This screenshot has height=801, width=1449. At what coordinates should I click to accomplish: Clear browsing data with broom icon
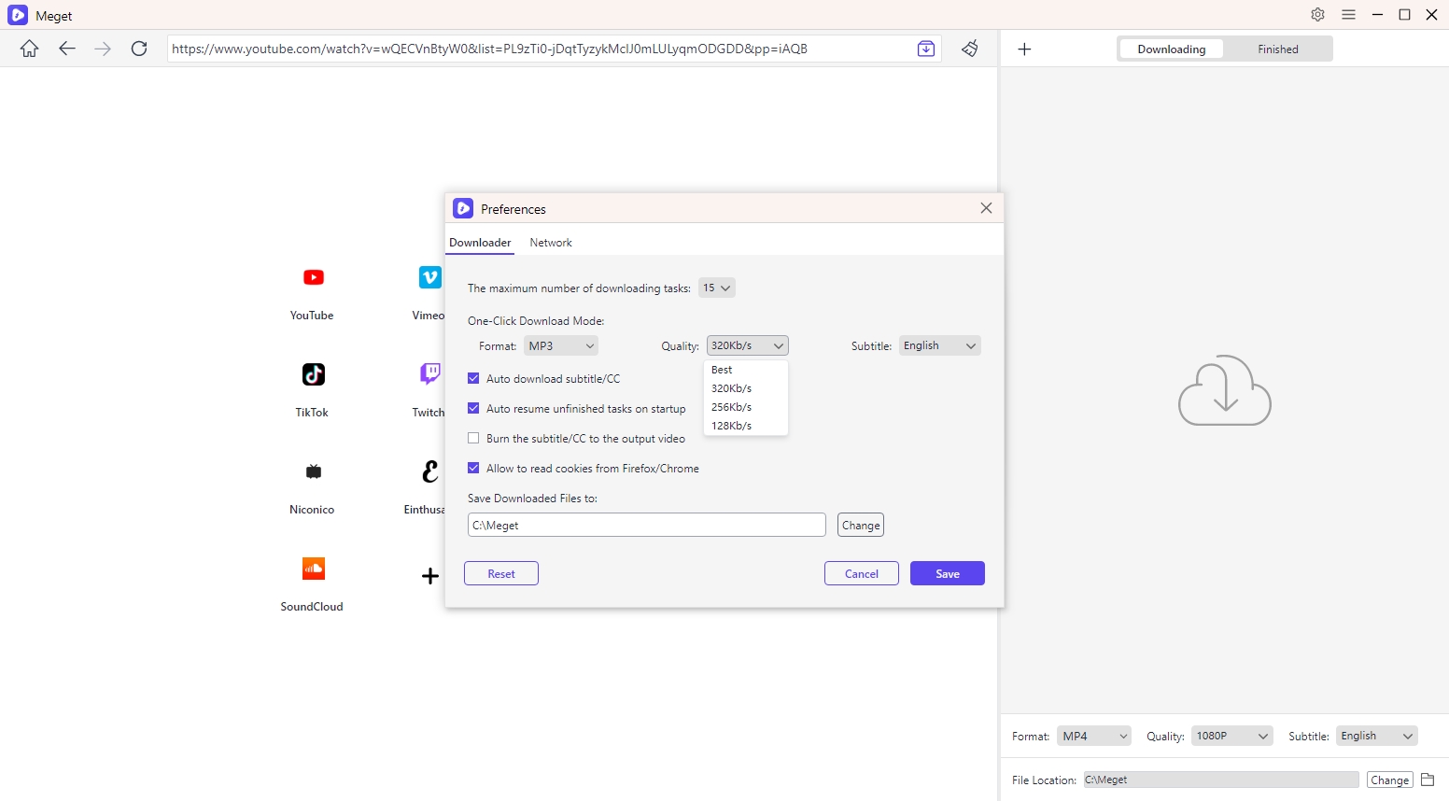[x=971, y=49]
